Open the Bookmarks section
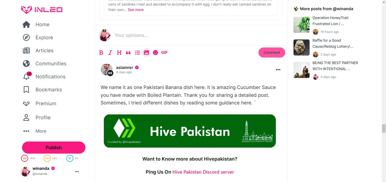This screenshot has width=386, height=182. coord(42,90)
